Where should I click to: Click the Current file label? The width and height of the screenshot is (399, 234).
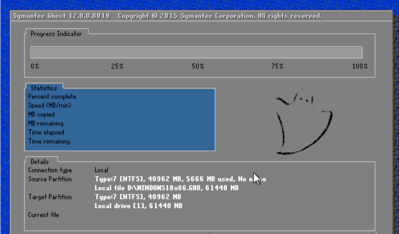click(44, 215)
